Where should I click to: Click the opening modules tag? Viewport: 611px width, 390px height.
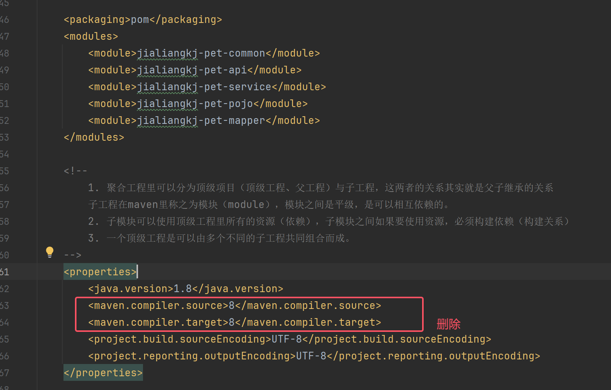[91, 36]
